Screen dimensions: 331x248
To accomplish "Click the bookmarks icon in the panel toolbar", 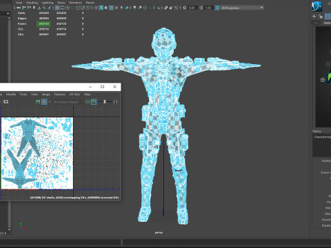I will point(34,8).
